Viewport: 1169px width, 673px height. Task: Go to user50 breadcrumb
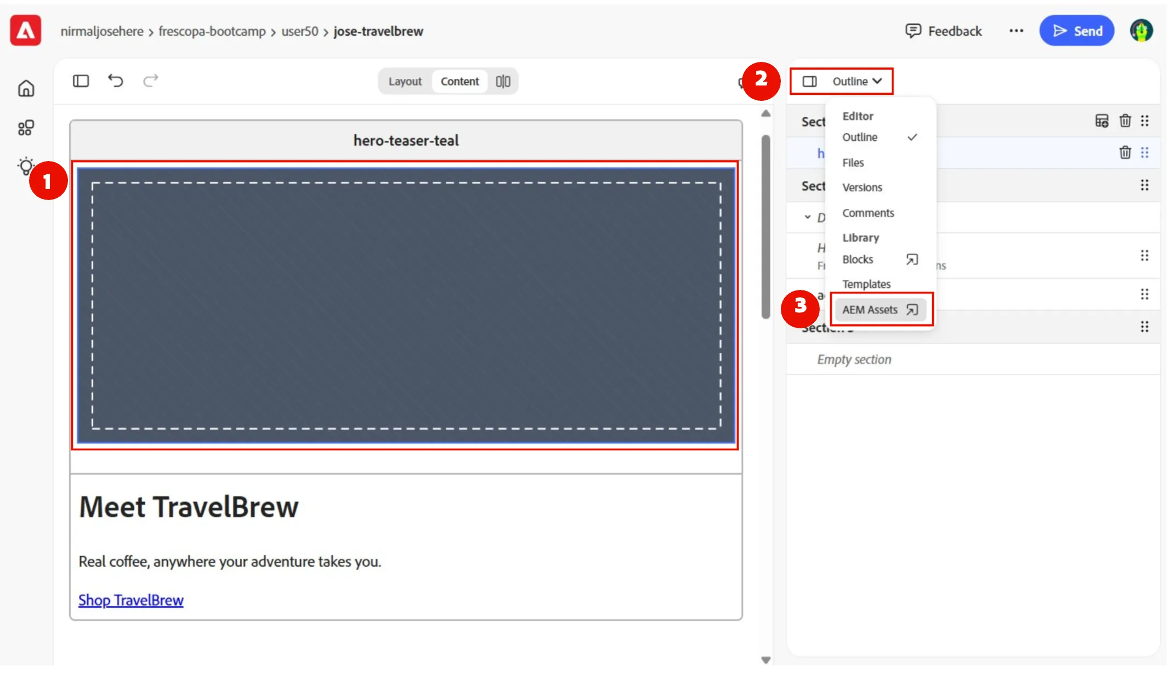pyautogui.click(x=299, y=31)
